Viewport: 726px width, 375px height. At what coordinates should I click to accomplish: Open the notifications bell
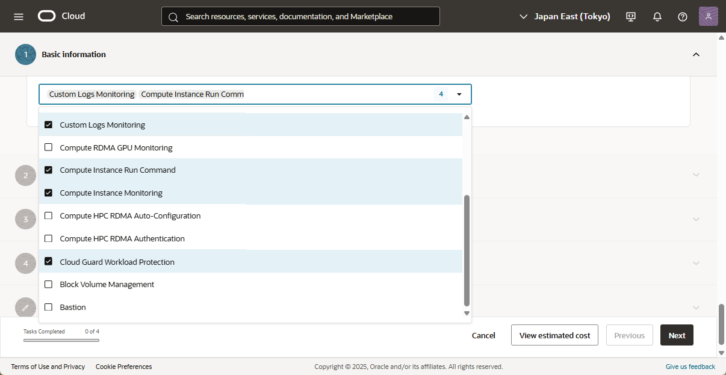657,16
